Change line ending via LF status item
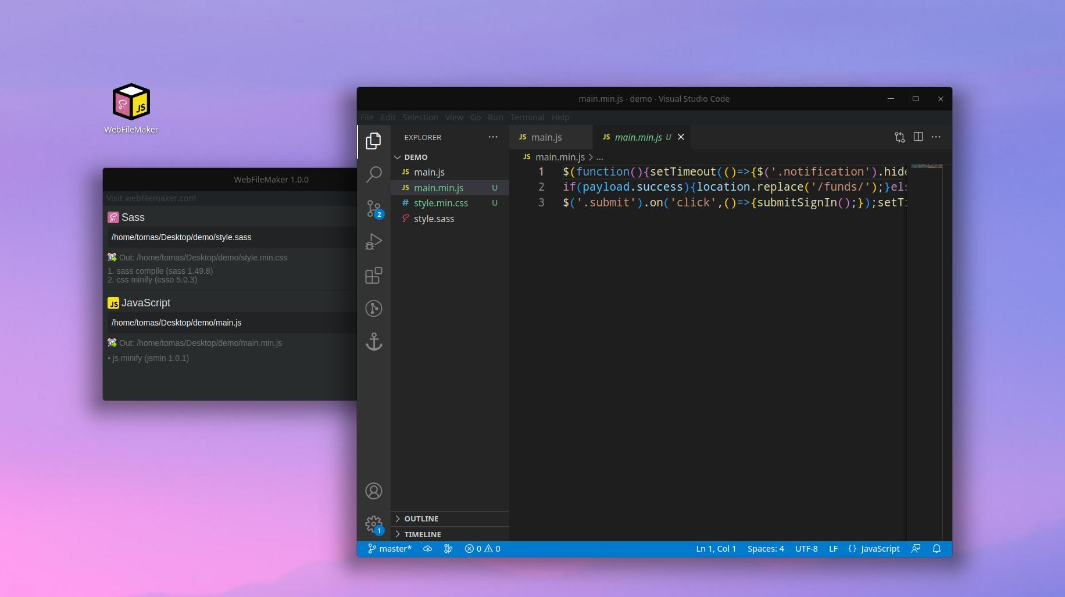Image resolution: width=1065 pixels, height=597 pixels. tap(833, 549)
